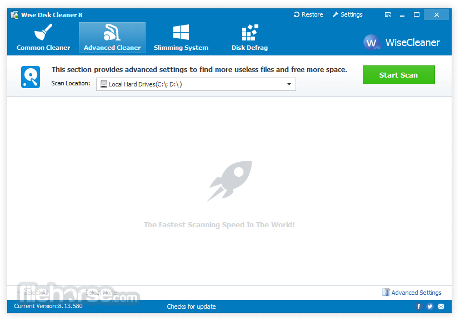Click the circular arrow Restore icon

coord(297,14)
